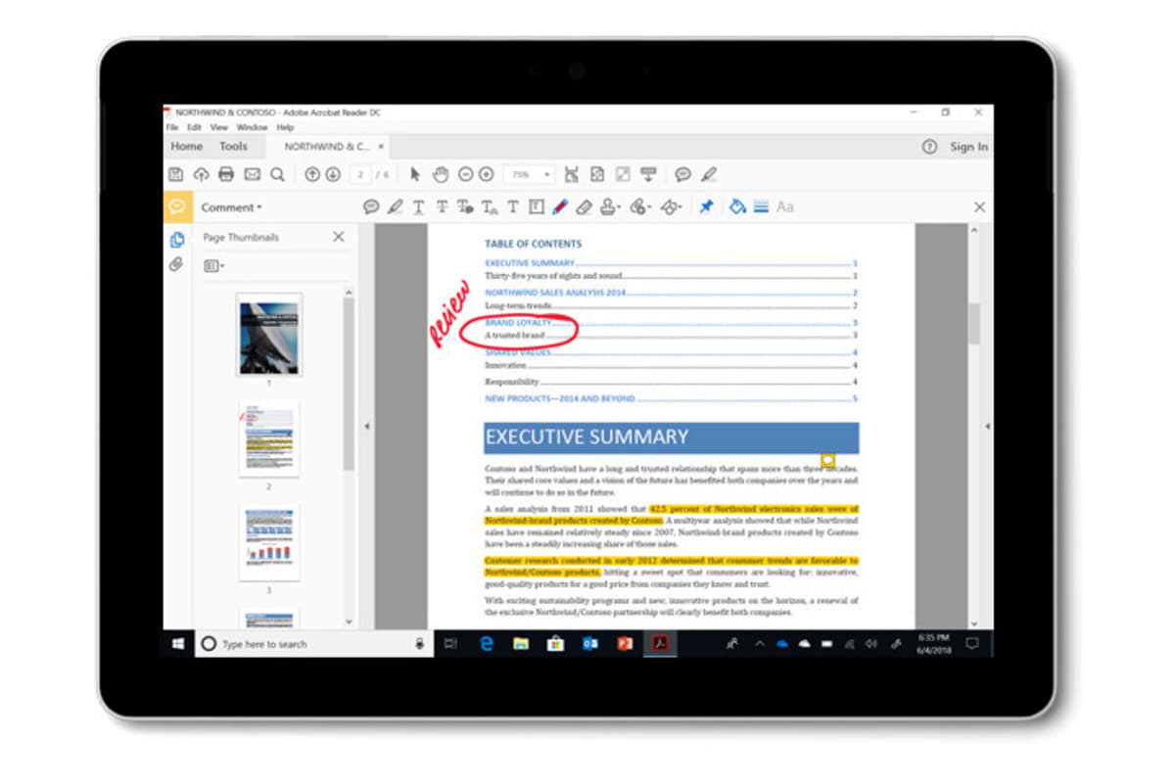Select the Highlight text marker tool
Screen dimensions: 1175x783
coord(395,207)
